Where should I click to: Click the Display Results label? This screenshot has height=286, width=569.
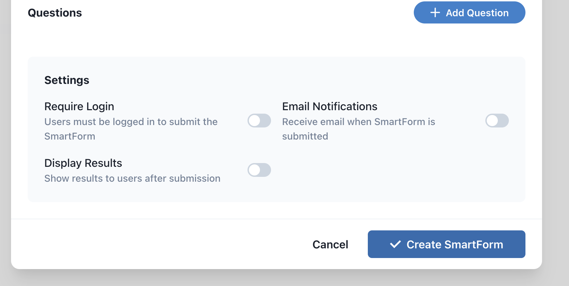[x=83, y=163]
